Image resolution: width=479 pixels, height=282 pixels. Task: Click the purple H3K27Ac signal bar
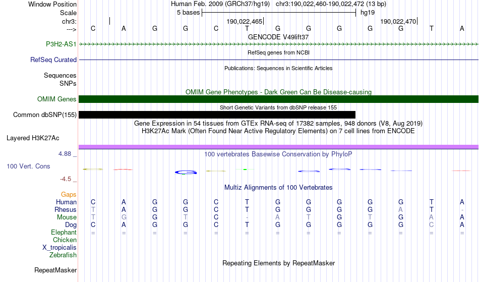point(278,147)
